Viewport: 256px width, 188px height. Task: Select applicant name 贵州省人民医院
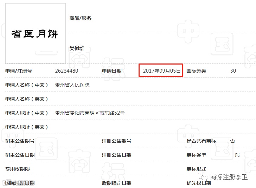pos(72,85)
